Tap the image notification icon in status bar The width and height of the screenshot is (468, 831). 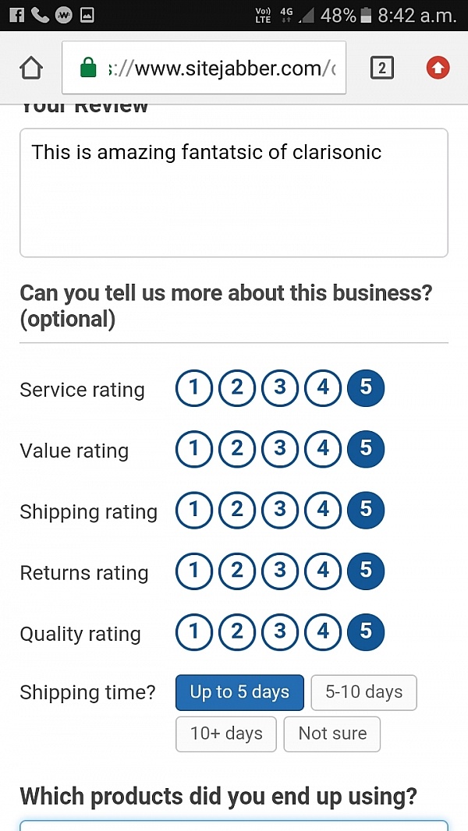click(87, 16)
